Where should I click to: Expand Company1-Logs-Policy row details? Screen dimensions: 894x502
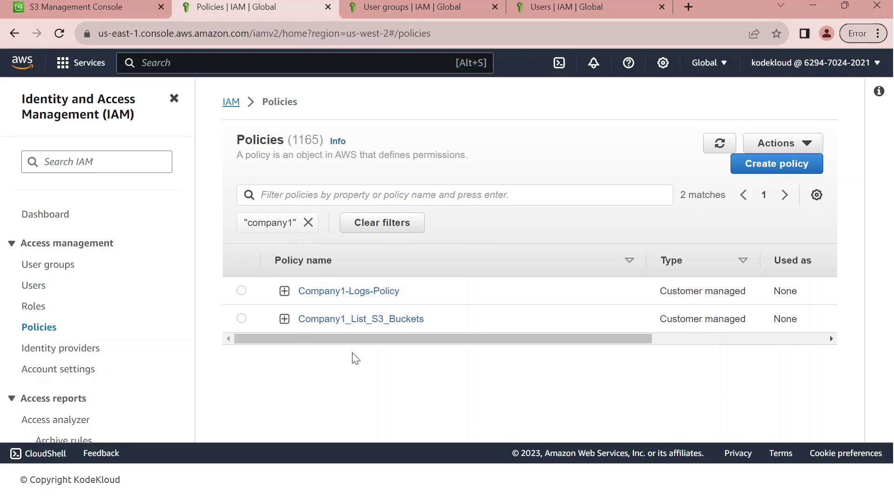point(284,291)
